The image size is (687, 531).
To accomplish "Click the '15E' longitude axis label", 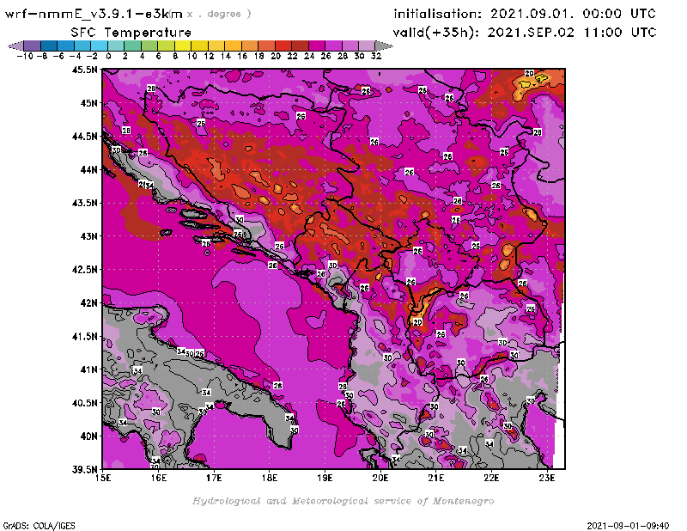I will click(x=103, y=478).
